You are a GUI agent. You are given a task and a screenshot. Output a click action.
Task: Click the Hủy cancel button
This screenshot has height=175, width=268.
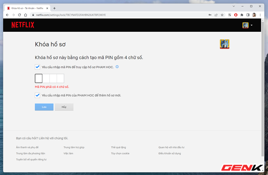click(x=64, y=107)
